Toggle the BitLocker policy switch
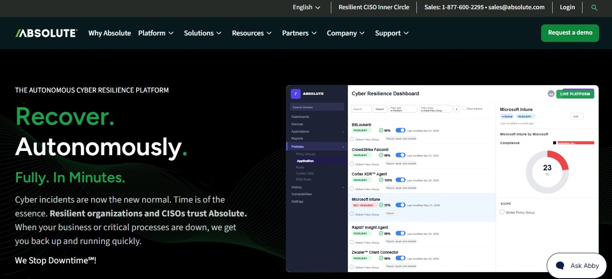The height and width of the screenshot is (279, 612). coord(400,130)
